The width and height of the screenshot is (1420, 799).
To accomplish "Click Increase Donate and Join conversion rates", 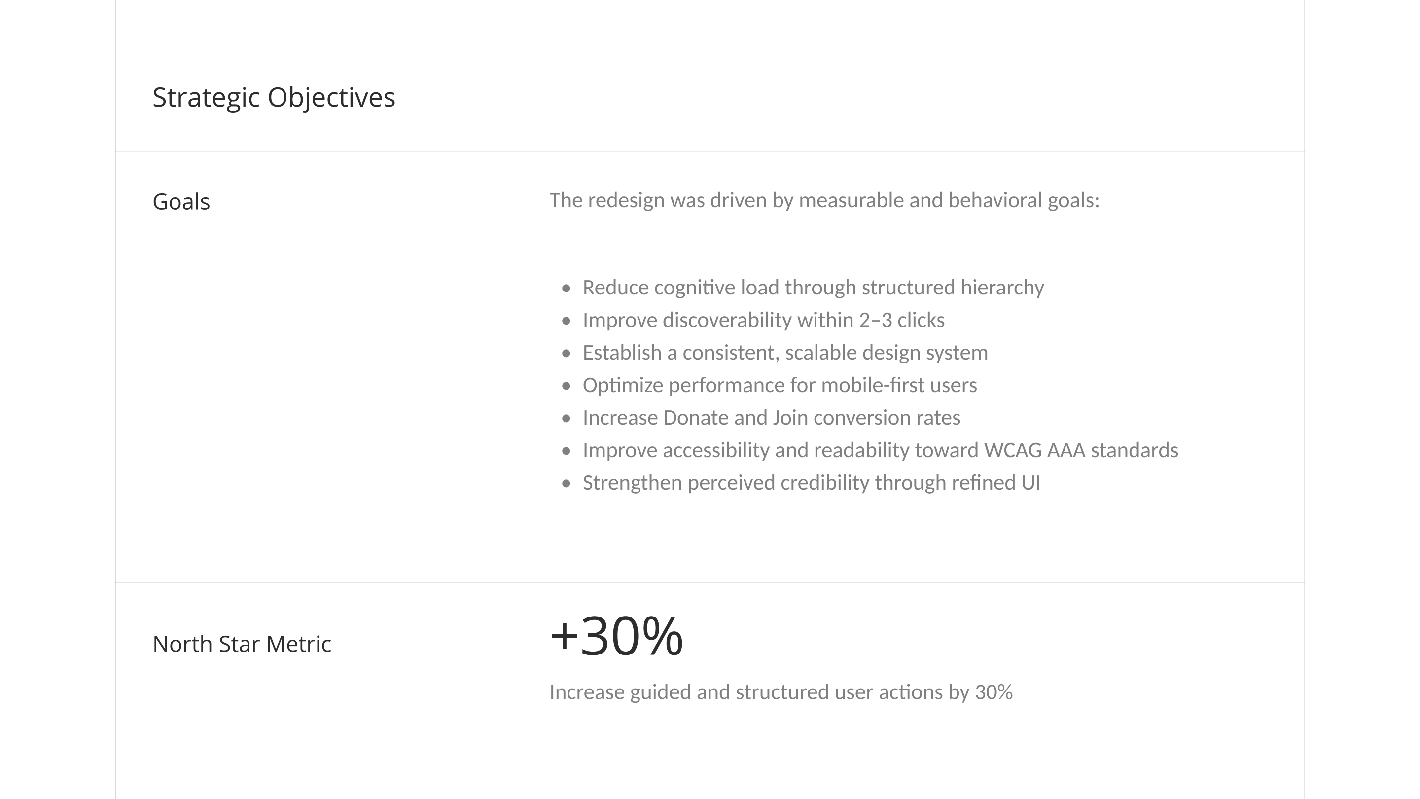I will [x=771, y=418].
